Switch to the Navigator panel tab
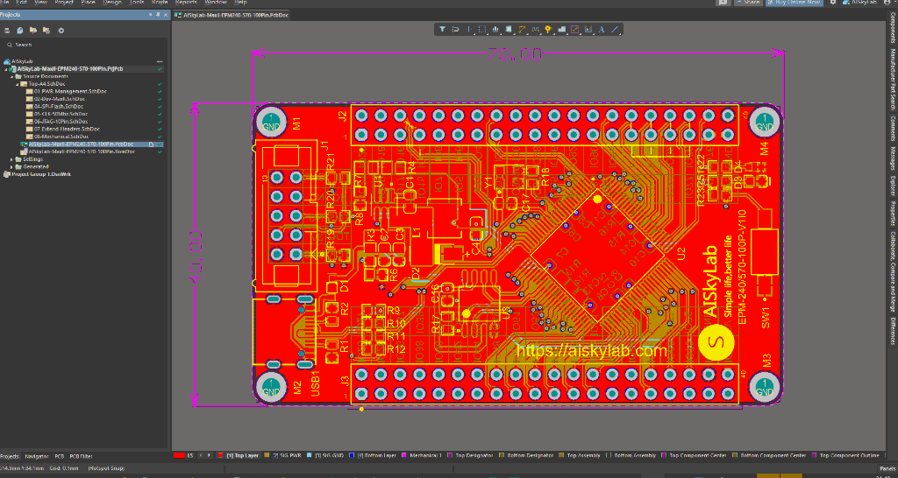 point(37,456)
